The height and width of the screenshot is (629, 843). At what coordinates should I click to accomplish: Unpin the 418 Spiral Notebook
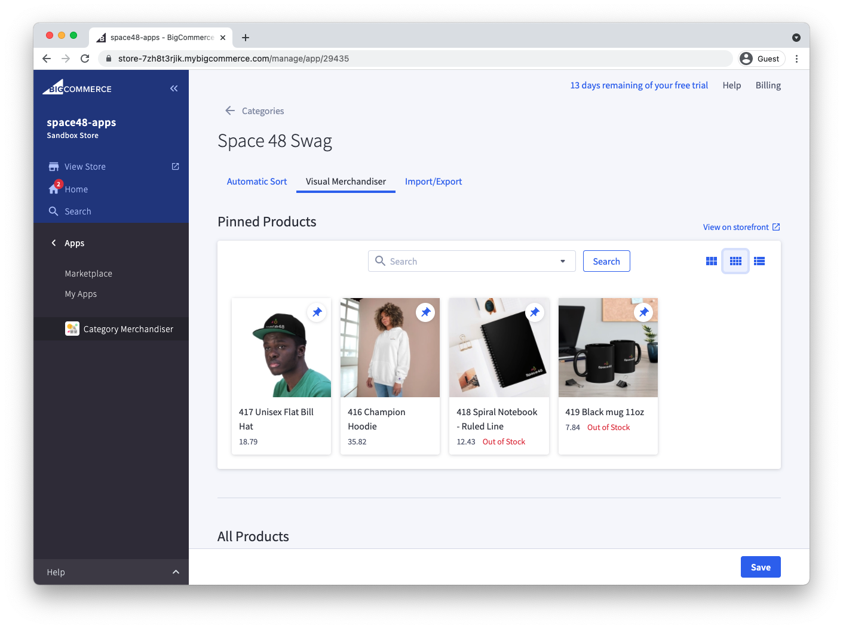[535, 312]
